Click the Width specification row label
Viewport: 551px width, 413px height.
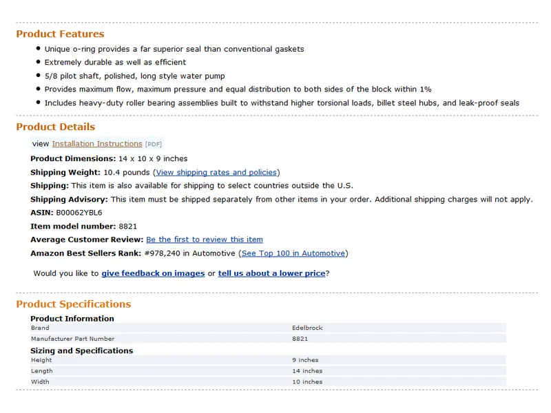(41, 381)
